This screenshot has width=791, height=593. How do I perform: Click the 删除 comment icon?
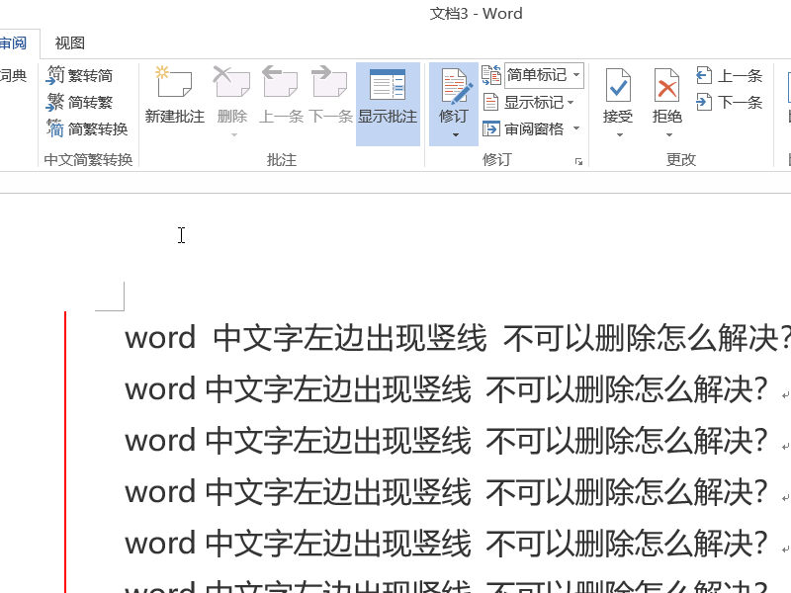tap(231, 82)
